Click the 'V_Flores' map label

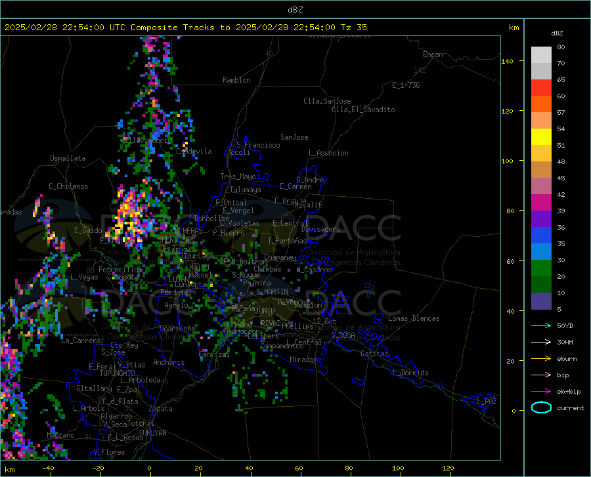click(x=109, y=452)
